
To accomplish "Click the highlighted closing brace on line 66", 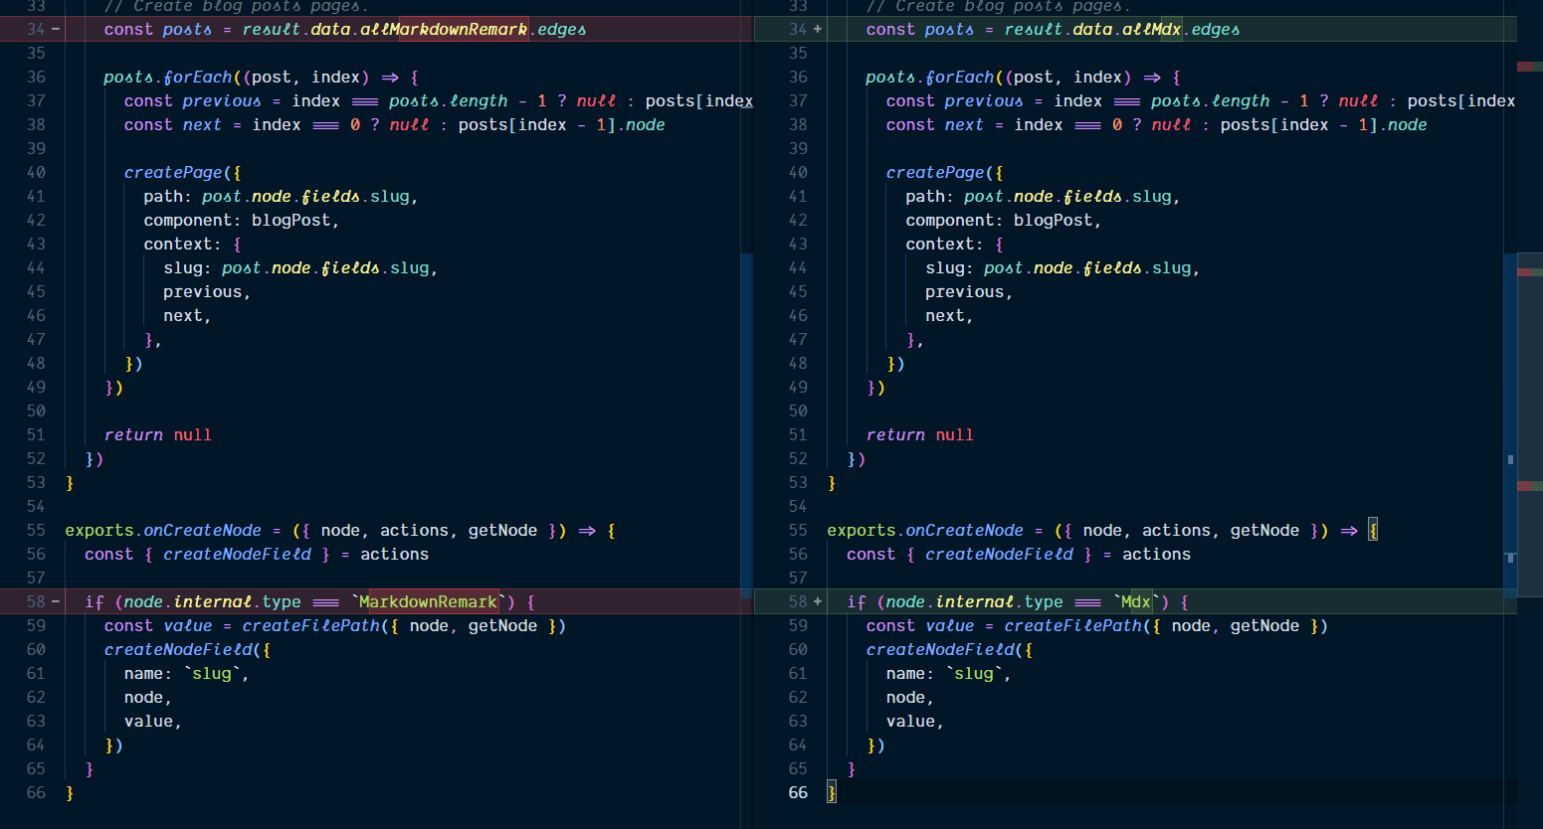I will click(x=832, y=792).
